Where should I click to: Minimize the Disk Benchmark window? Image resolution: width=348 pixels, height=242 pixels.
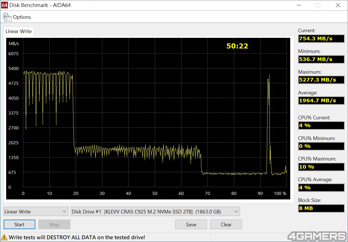click(x=298, y=5)
